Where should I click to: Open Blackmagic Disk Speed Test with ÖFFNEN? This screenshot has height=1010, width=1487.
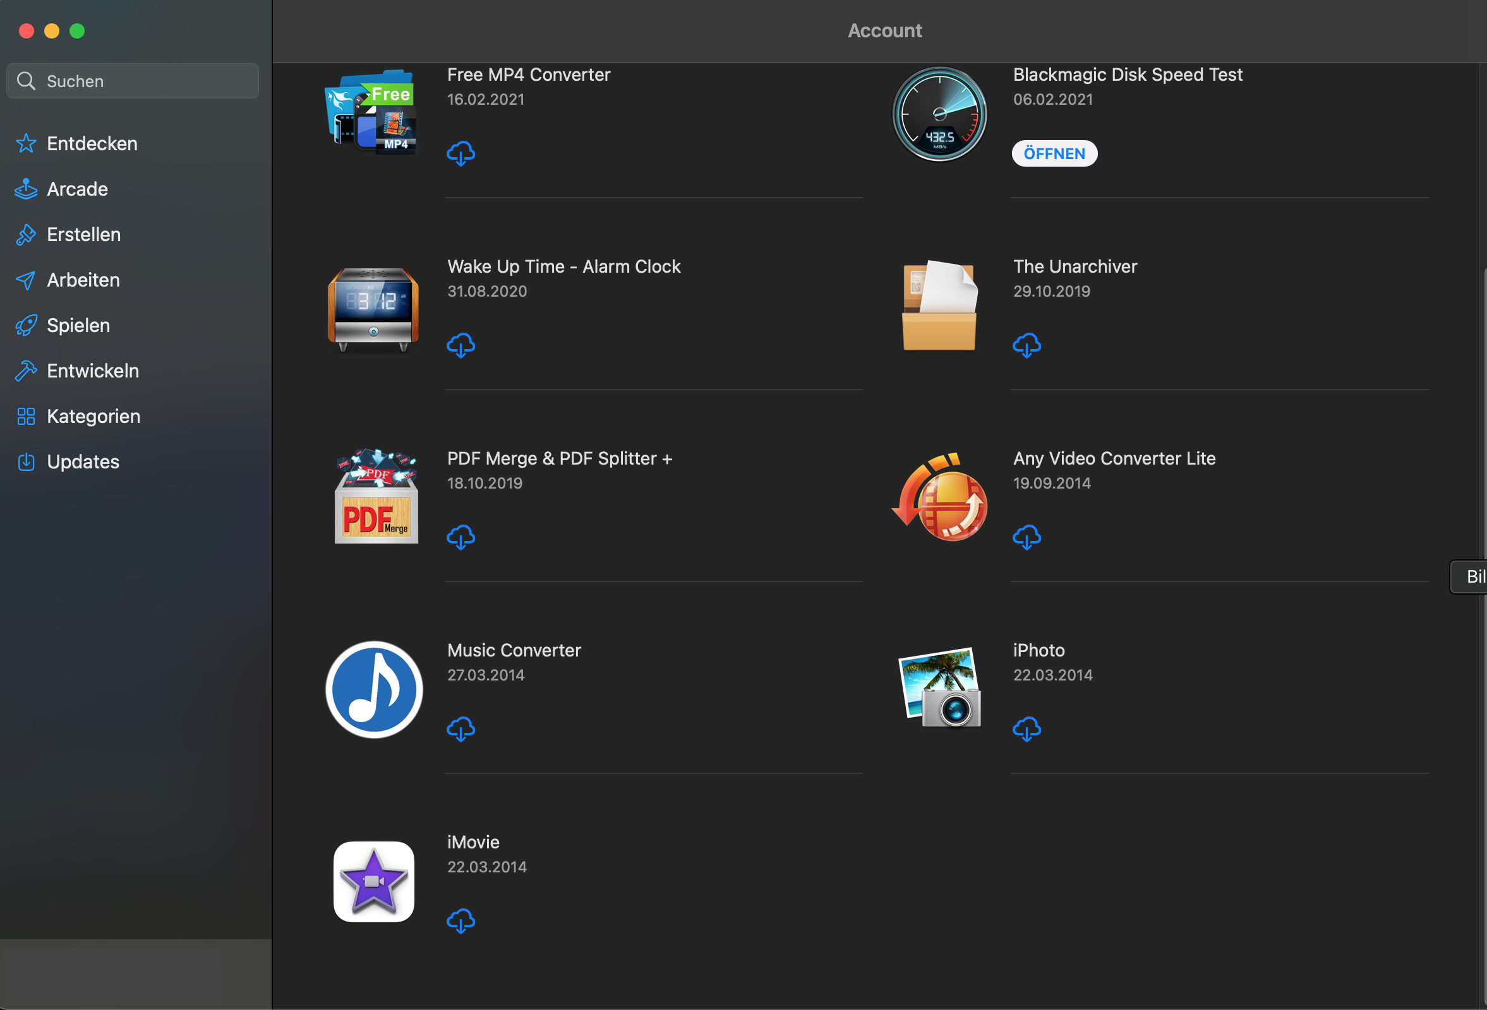pos(1054,153)
